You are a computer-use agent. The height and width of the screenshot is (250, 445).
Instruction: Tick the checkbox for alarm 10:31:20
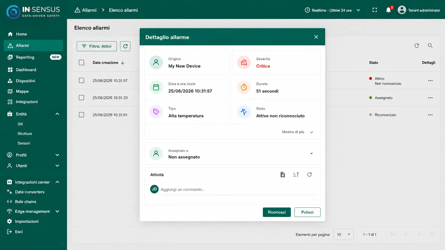click(x=81, y=98)
